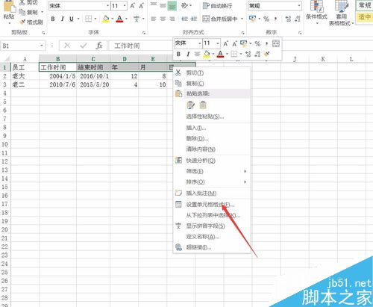
Task: Click the ribbon fill color bucket
Action: pos(106,19)
